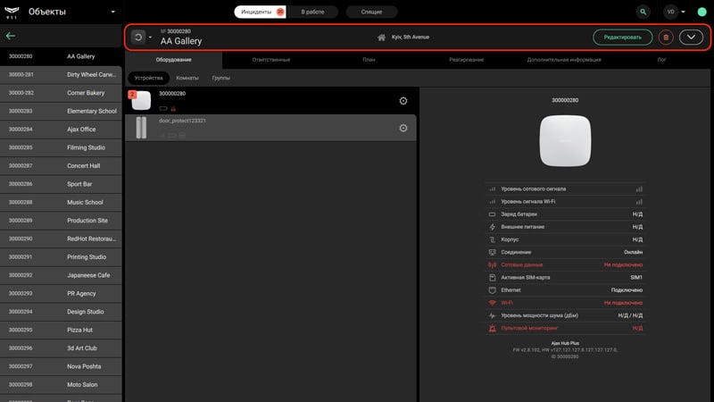Click the red trash delete icon

click(x=666, y=38)
